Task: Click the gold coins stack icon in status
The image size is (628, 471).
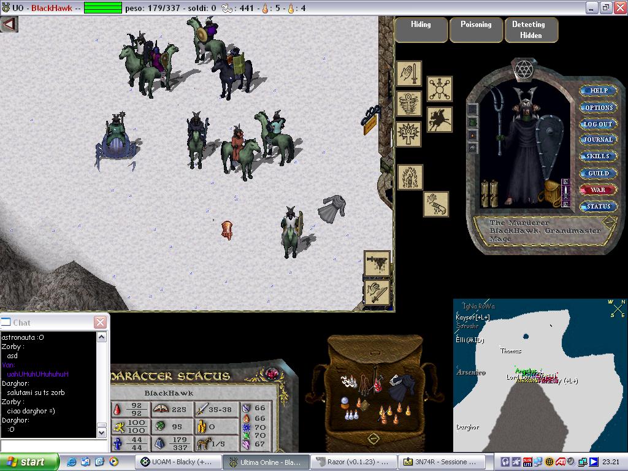Action: point(201,427)
